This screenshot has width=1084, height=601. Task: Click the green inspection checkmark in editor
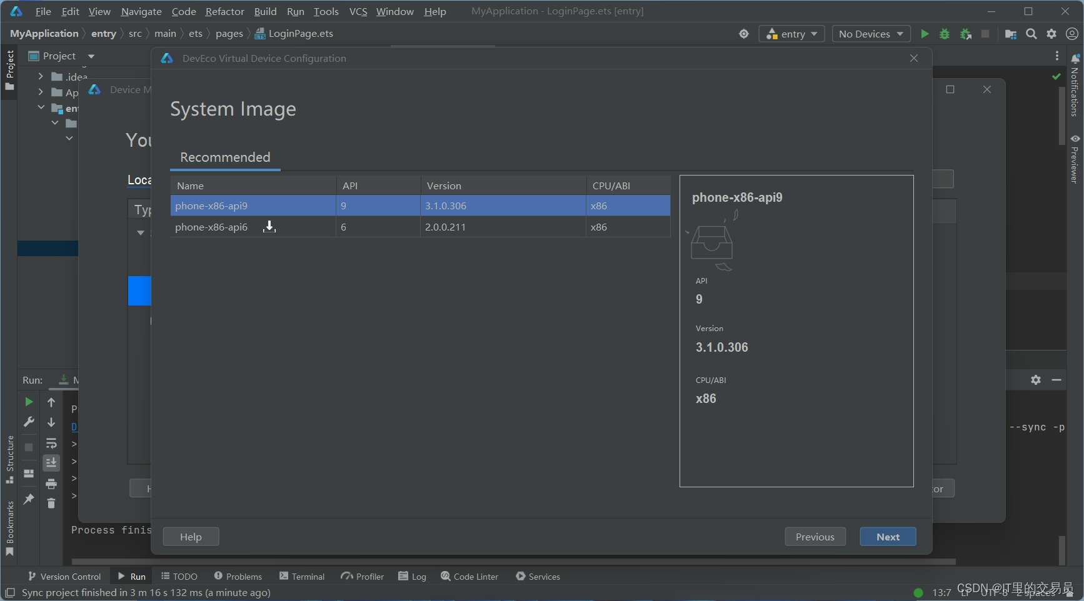[x=1056, y=76]
